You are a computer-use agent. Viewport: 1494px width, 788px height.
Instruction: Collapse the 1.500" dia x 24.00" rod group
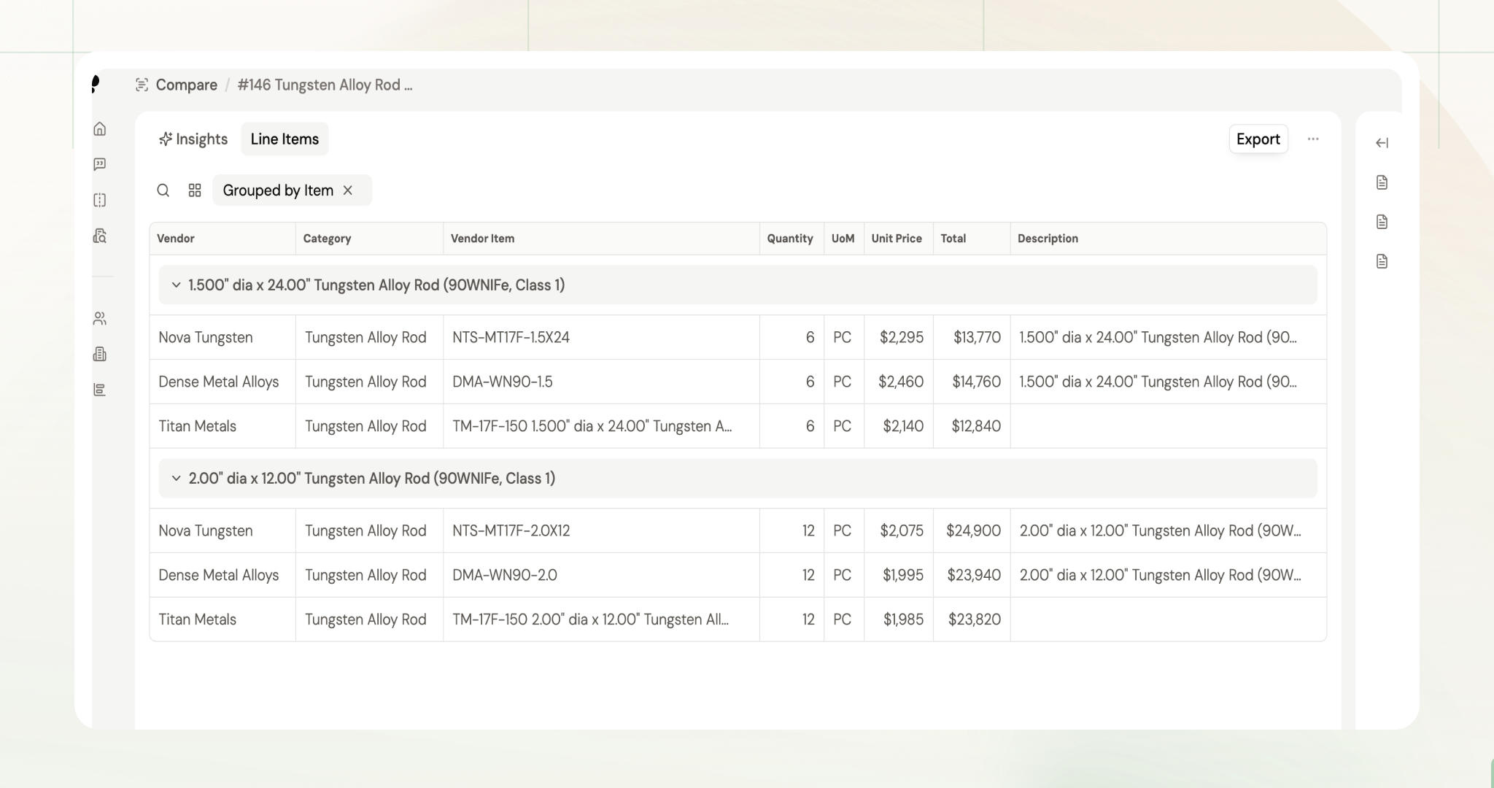coord(176,285)
